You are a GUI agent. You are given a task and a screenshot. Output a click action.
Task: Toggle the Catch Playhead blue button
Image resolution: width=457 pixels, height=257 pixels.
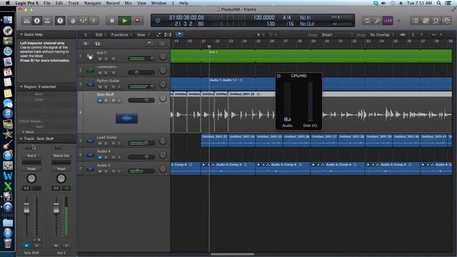click(179, 35)
